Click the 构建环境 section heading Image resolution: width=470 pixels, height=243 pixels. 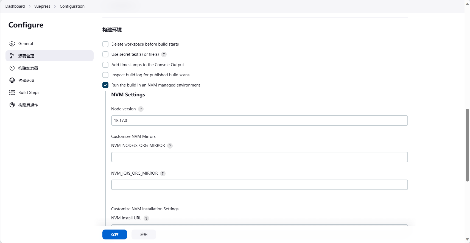[x=112, y=30]
